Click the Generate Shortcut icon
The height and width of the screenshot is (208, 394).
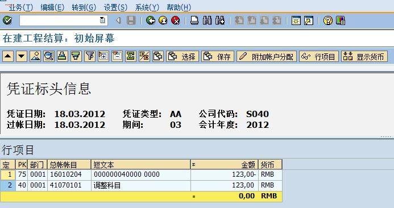[309, 20]
